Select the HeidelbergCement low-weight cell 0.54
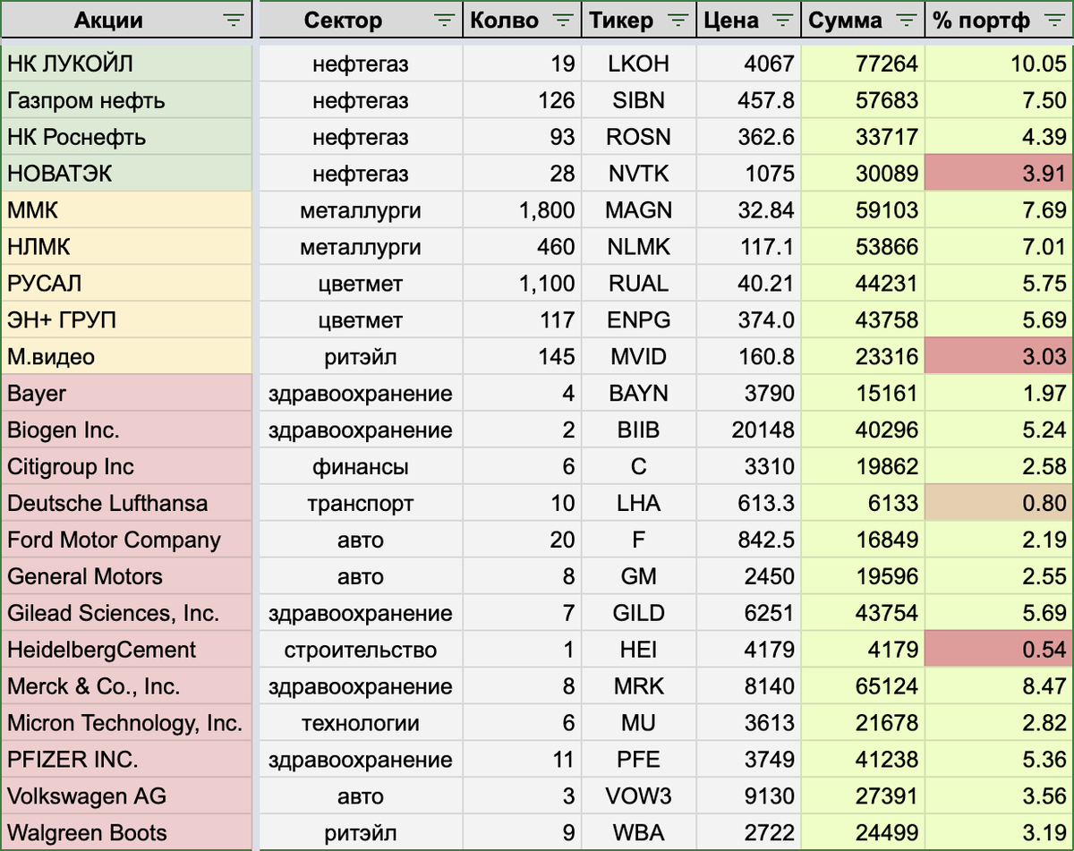The height and width of the screenshot is (851, 1074). click(998, 649)
